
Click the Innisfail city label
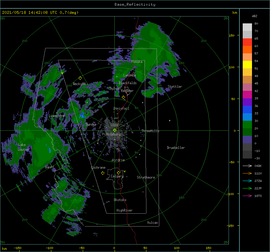pos(121,108)
